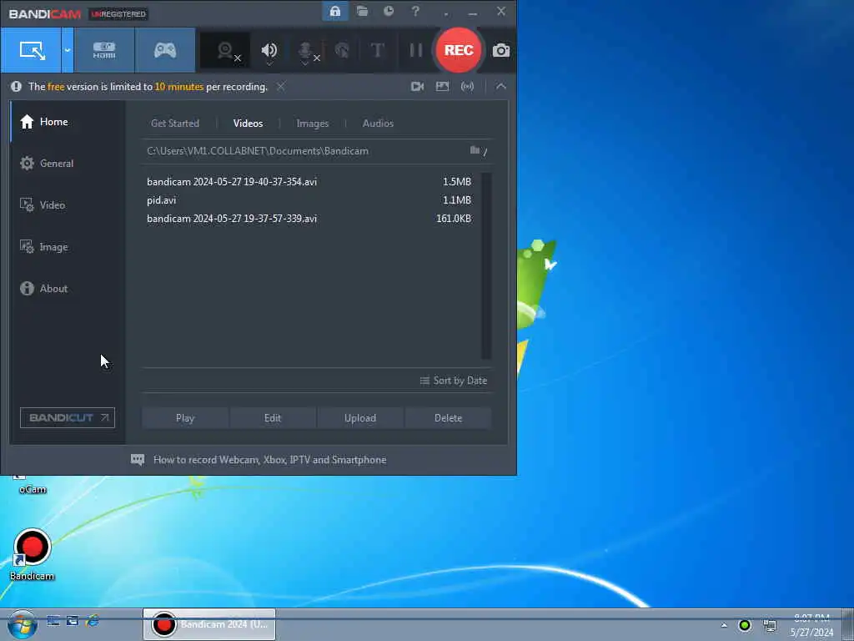Viewport: 854px width, 641px height.
Task: Click the oCam desktop shortcut label
Action: click(33, 489)
